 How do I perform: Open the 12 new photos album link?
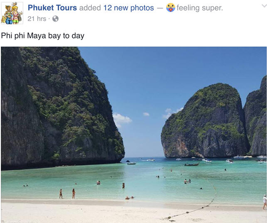pos(129,8)
